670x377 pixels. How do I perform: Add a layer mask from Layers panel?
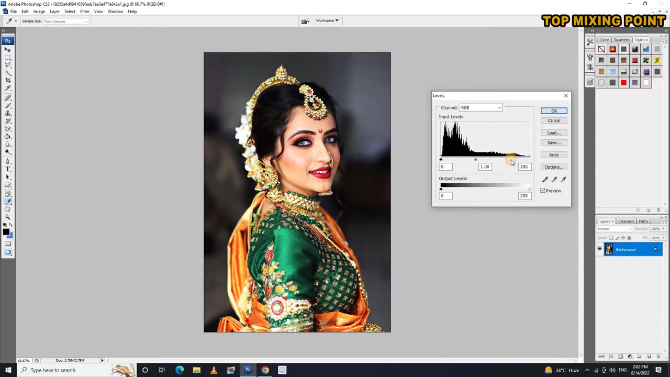(620, 357)
